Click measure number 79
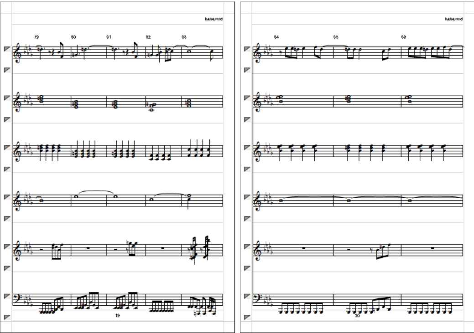Image resolution: width=474 pixels, height=333 pixels. pos(36,37)
